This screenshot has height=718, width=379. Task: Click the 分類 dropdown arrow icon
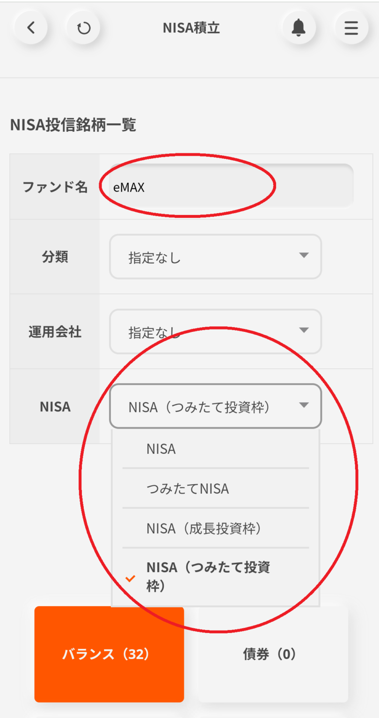(x=304, y=257)
